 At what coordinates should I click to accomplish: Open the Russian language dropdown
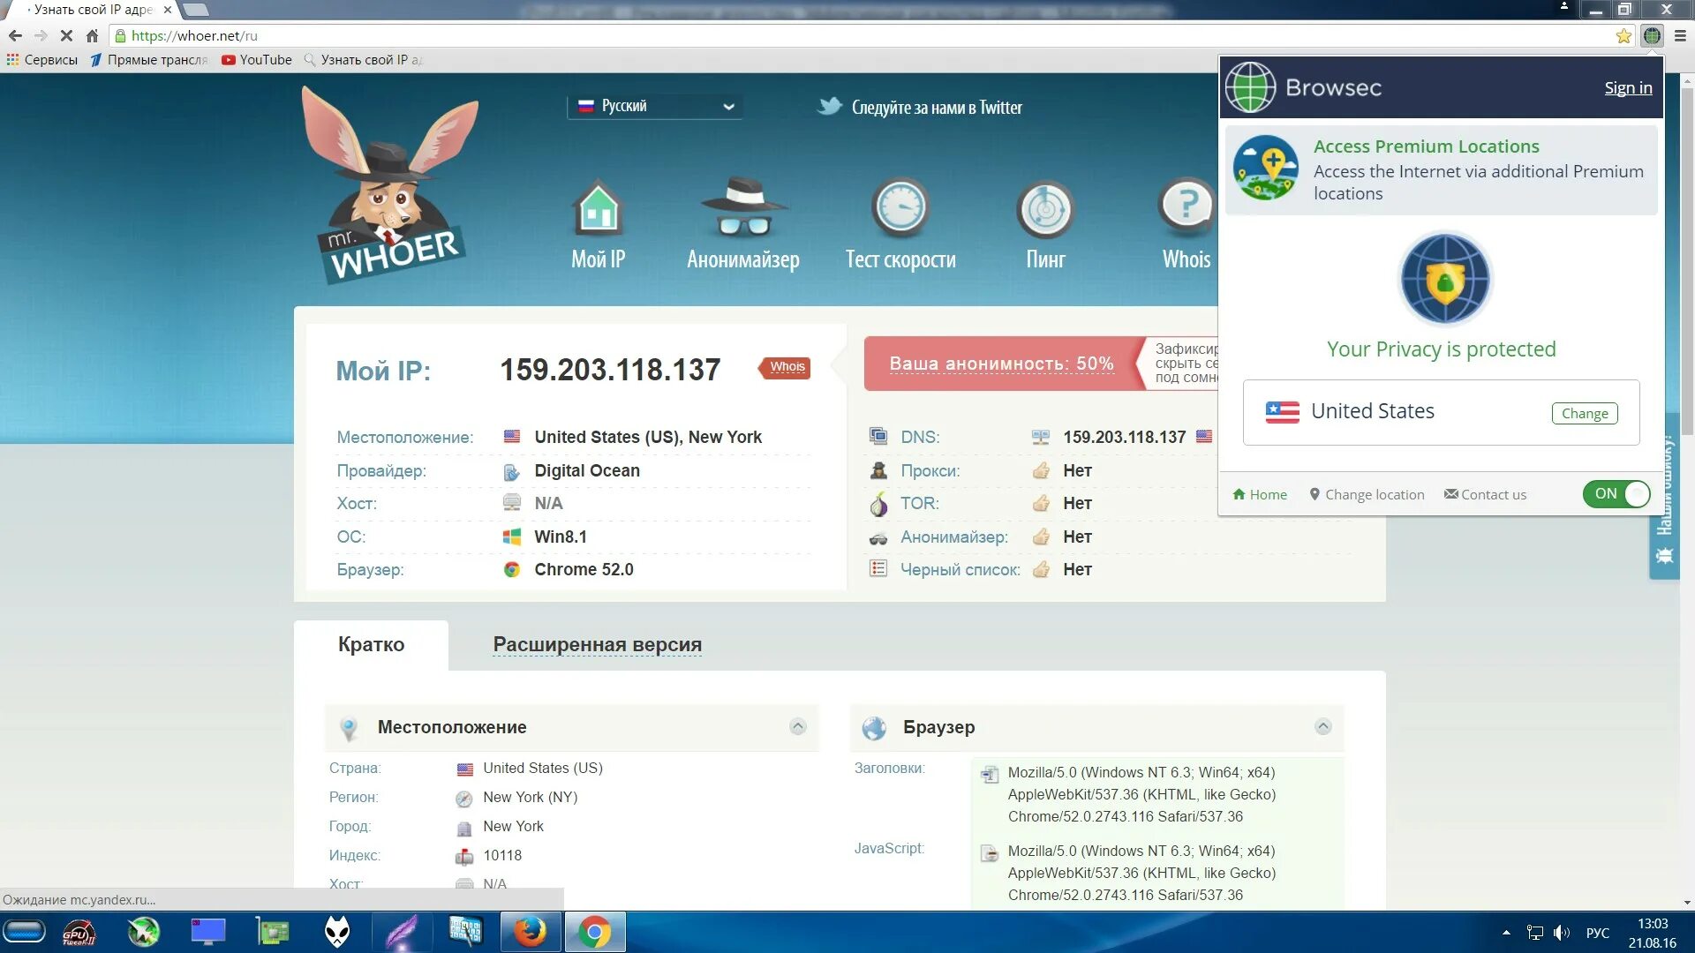655,106
